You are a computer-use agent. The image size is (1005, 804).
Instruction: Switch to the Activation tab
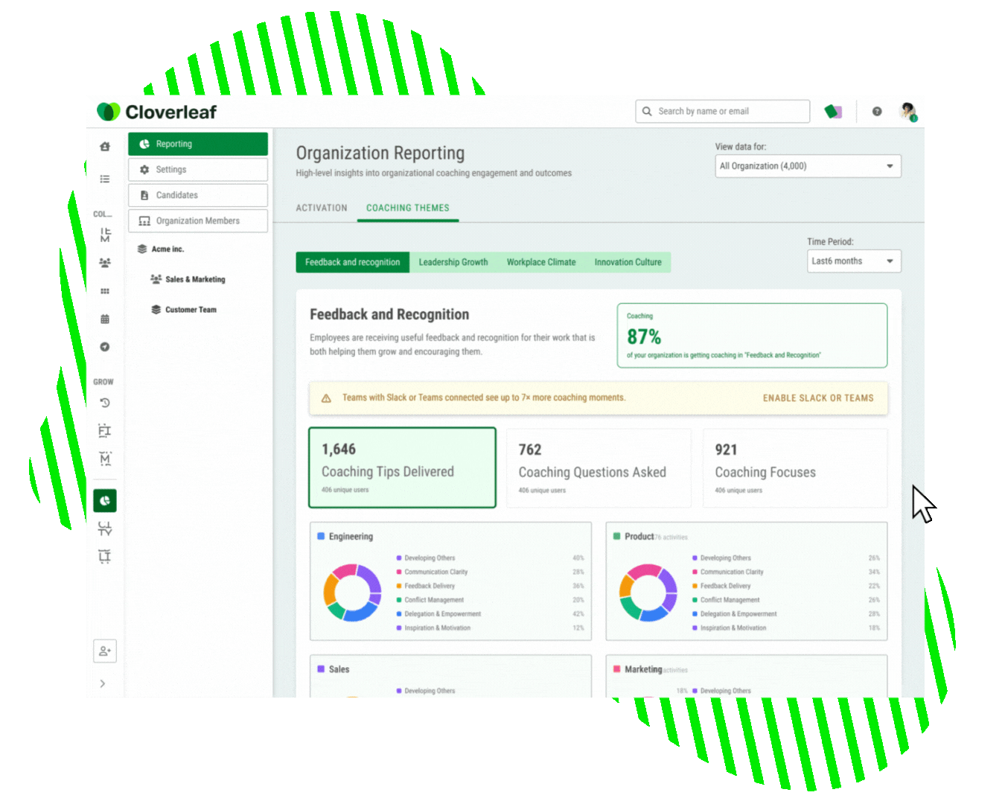pyautogui.click(x=321, y=208)
